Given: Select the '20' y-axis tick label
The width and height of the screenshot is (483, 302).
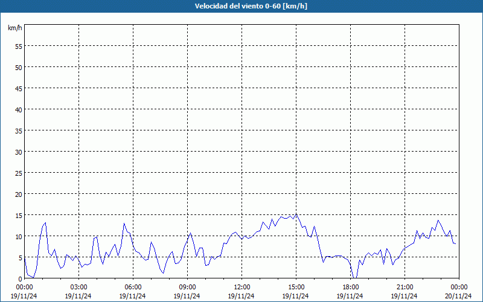Looking at the screenshot, I should click(19, 194).
